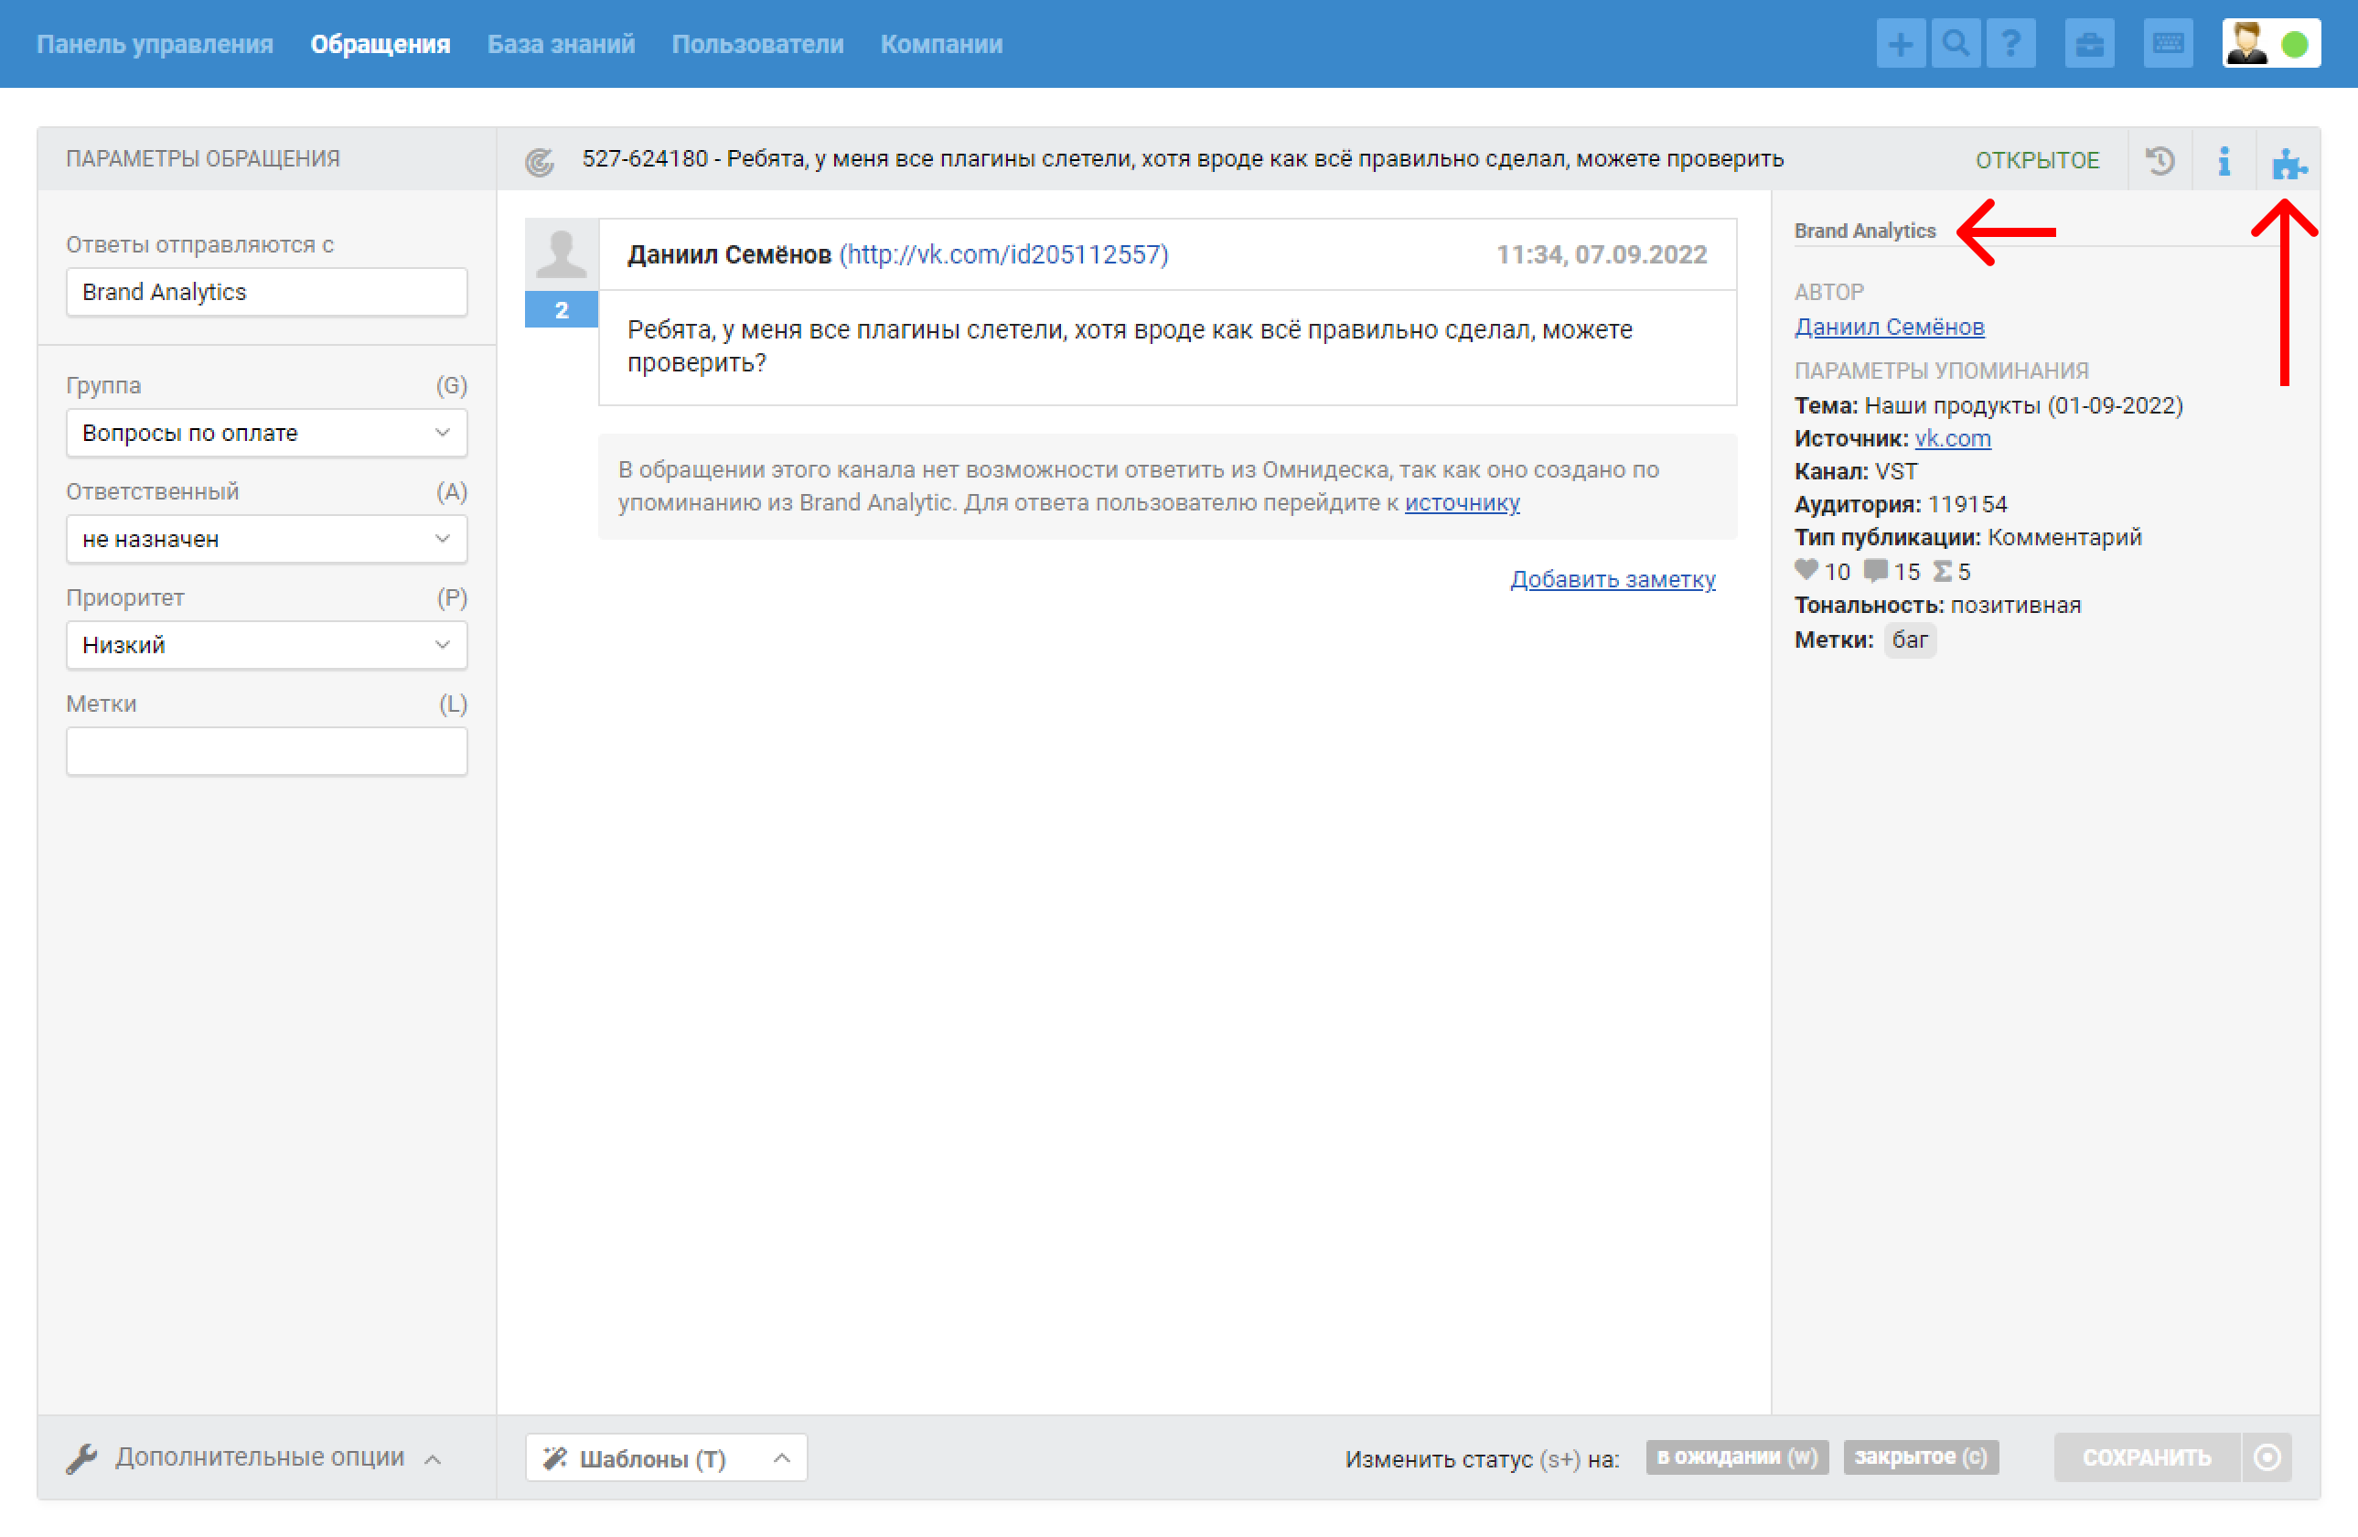Viewport: 2358px width, 1537px height.
Task: Click Тема: Наши продукты (01-09-2022)
Action: coord(1988,405)
